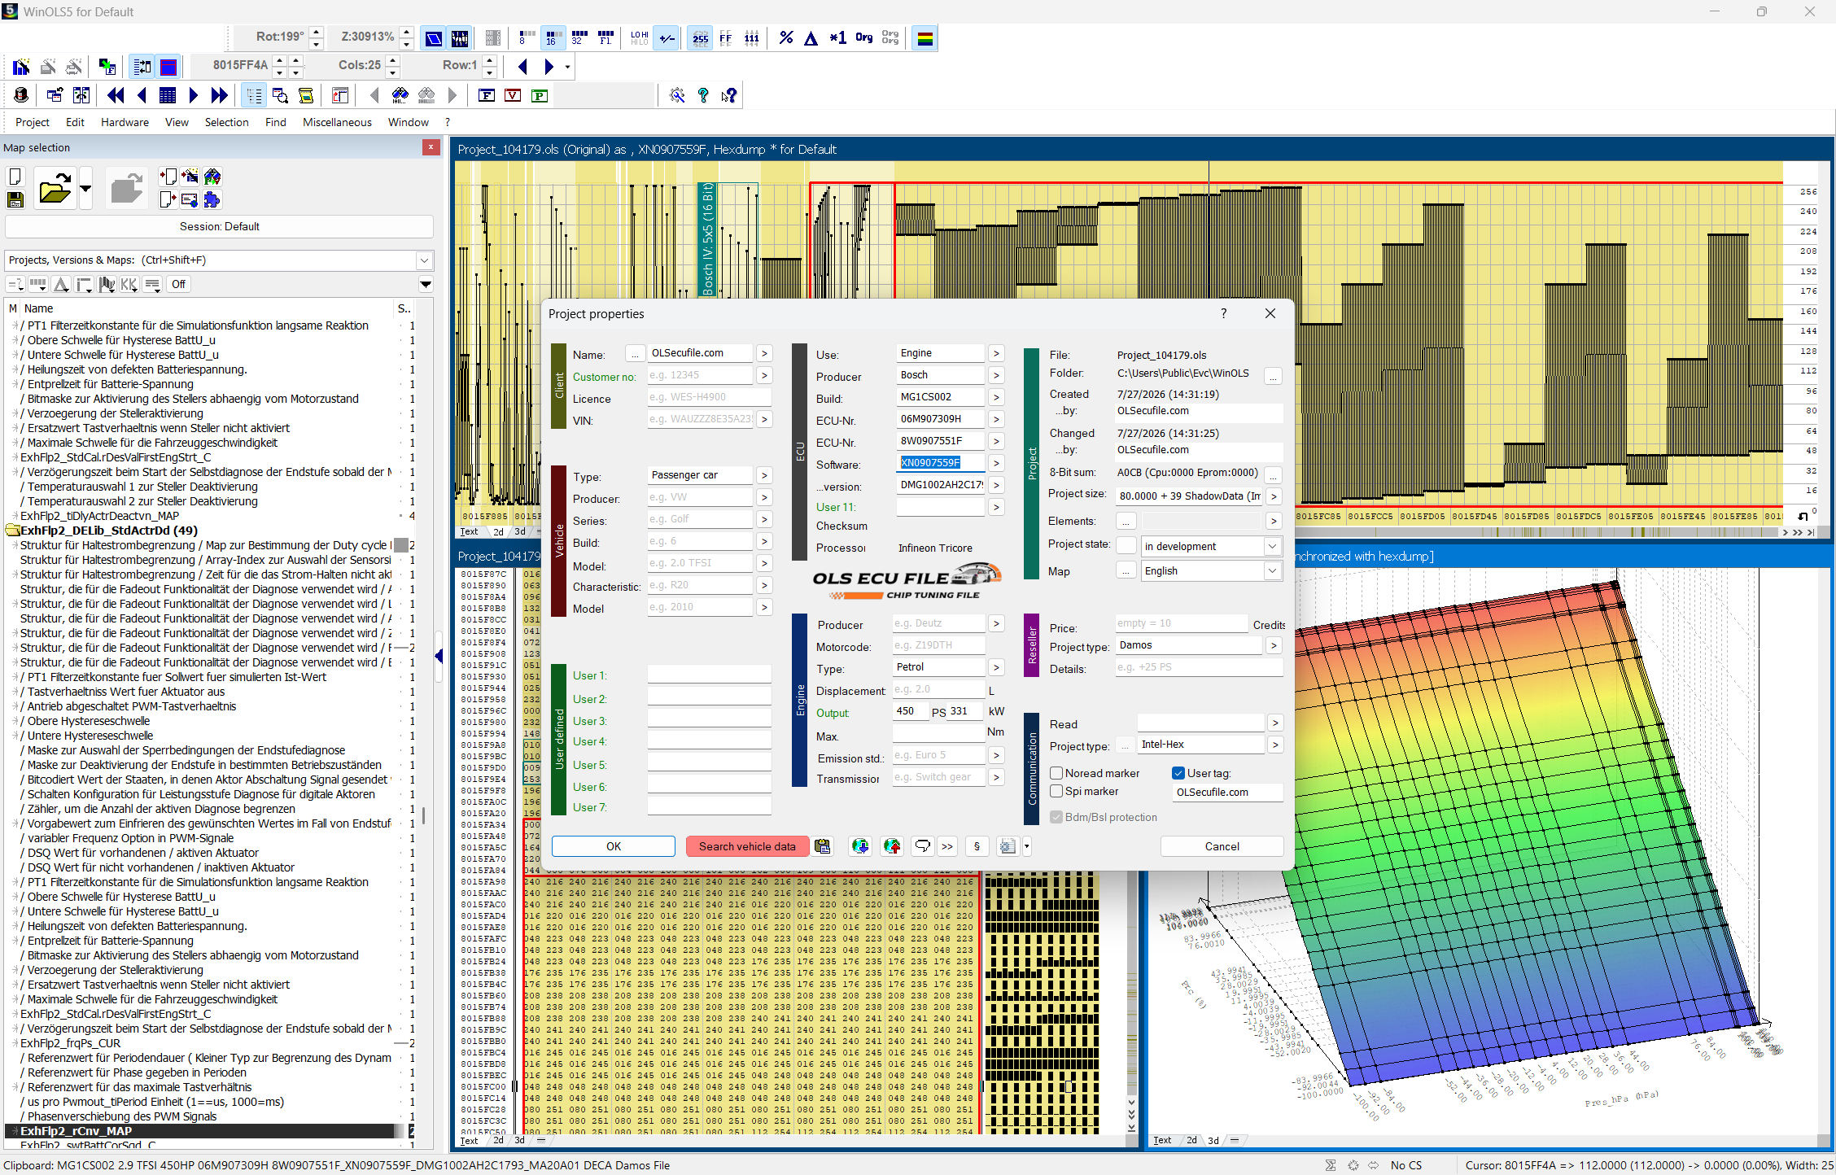The width and height of the screenshot is (1836, 1175).
Task: Open the Hardware menu
Action: 125,122
